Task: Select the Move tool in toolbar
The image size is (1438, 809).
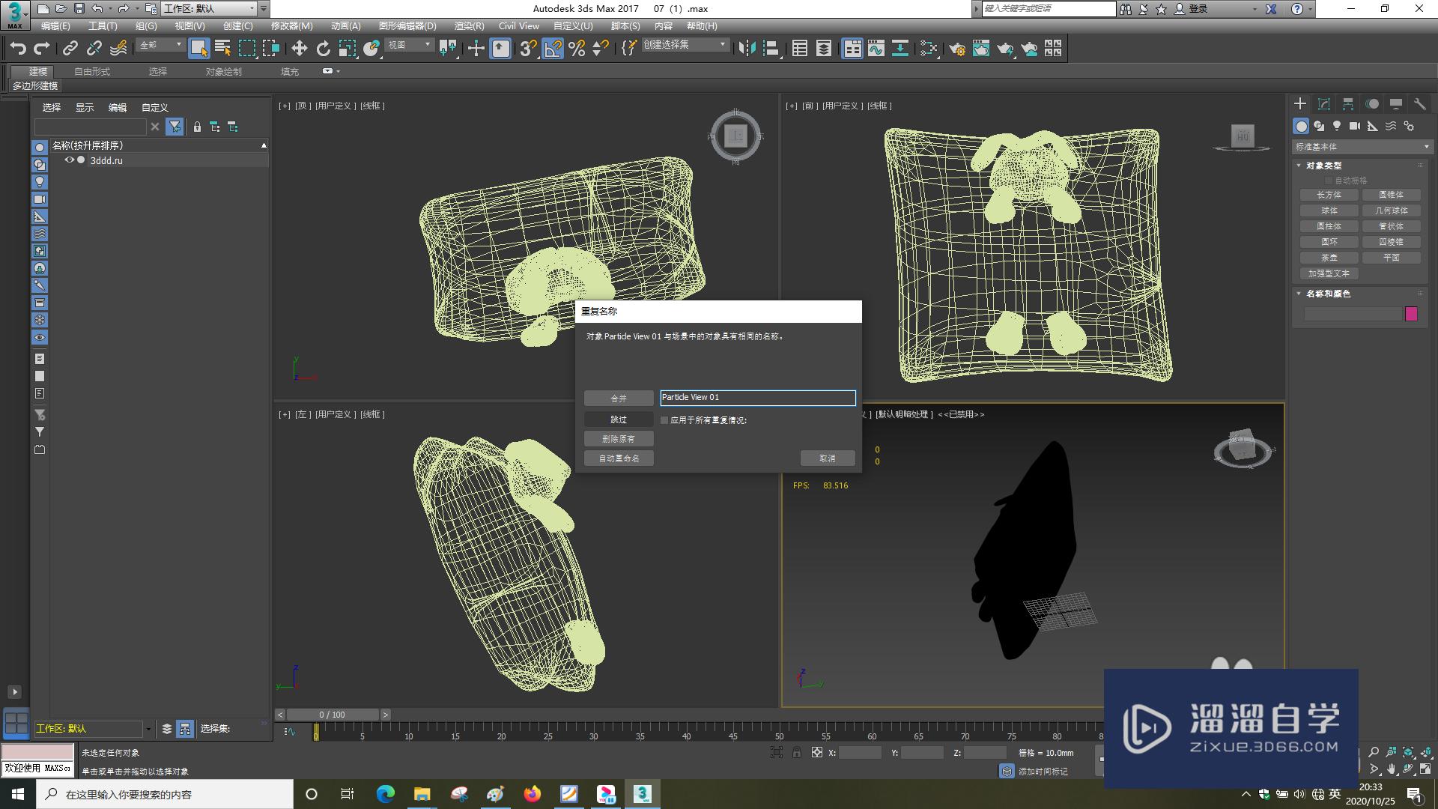Action: (298, 49)
